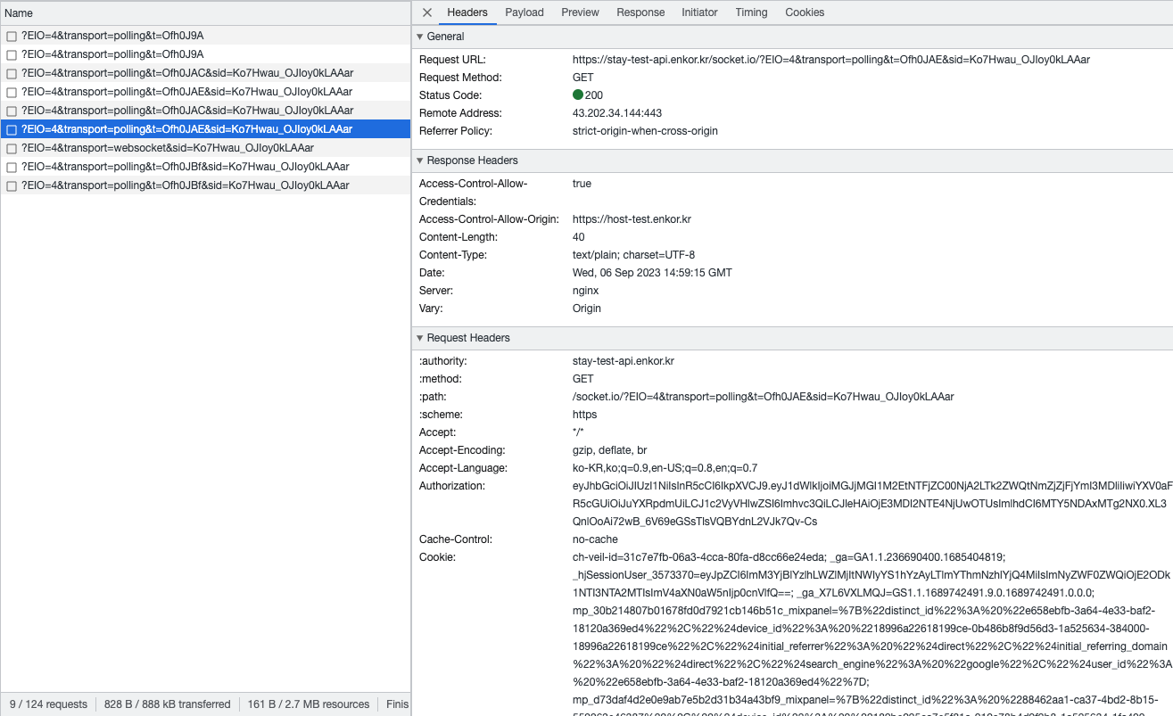Click the strict-origin-when-cross-origin referrer policy value

click(645, 131)
